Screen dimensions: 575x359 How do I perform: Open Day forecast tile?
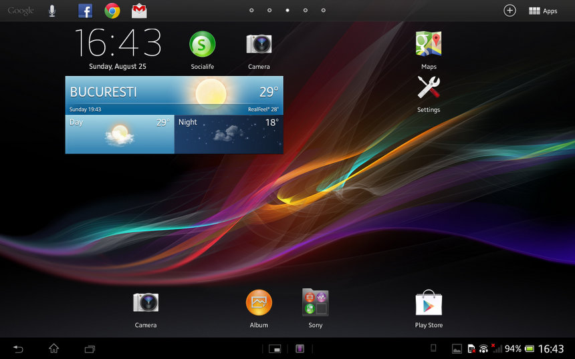coord(120,134)
